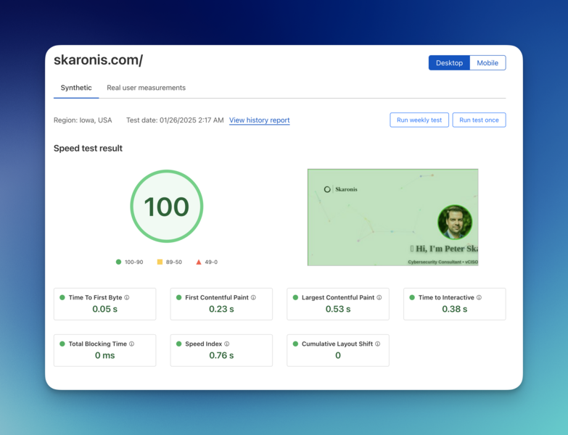Click the yellow 89-50 legend square
The height and width of the screenshot is (435, 568).
click(x=160, y=262)
